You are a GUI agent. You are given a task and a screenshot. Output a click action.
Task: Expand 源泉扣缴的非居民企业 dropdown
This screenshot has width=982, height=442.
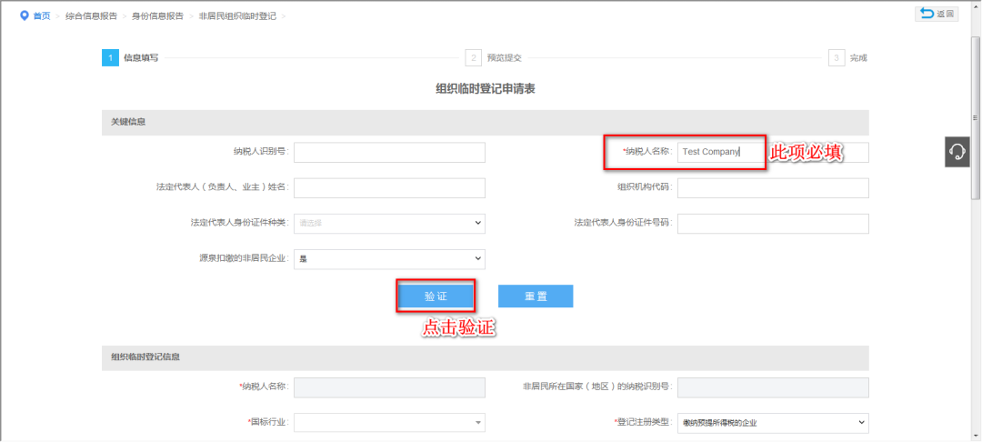tap(389, 259)
